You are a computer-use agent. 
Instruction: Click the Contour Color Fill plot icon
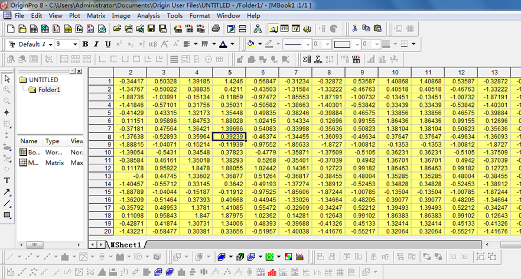click(x=269, y=257)
